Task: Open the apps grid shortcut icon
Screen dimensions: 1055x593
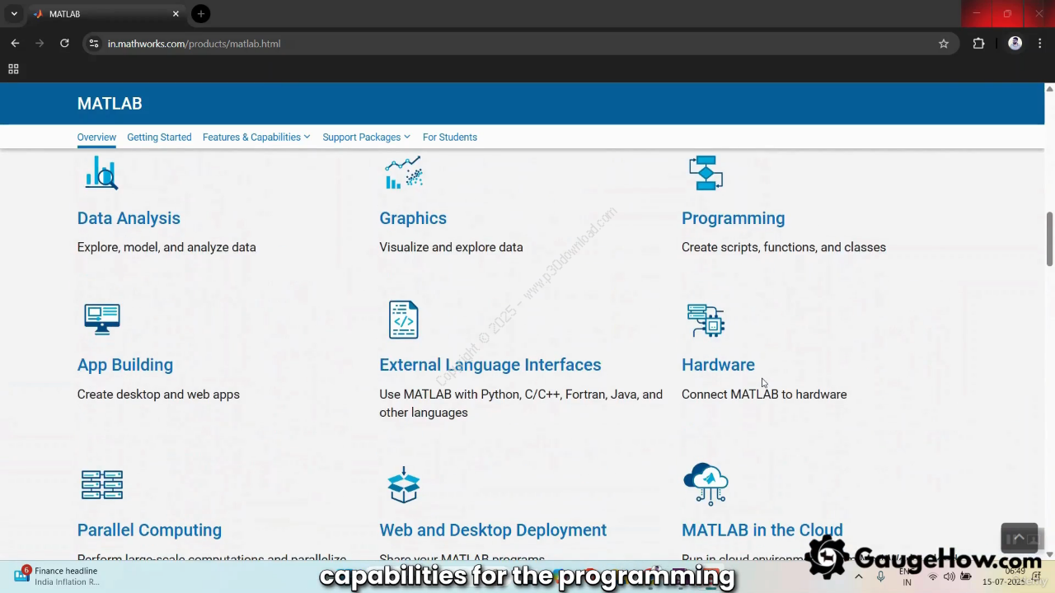Action: coord(13,69)
